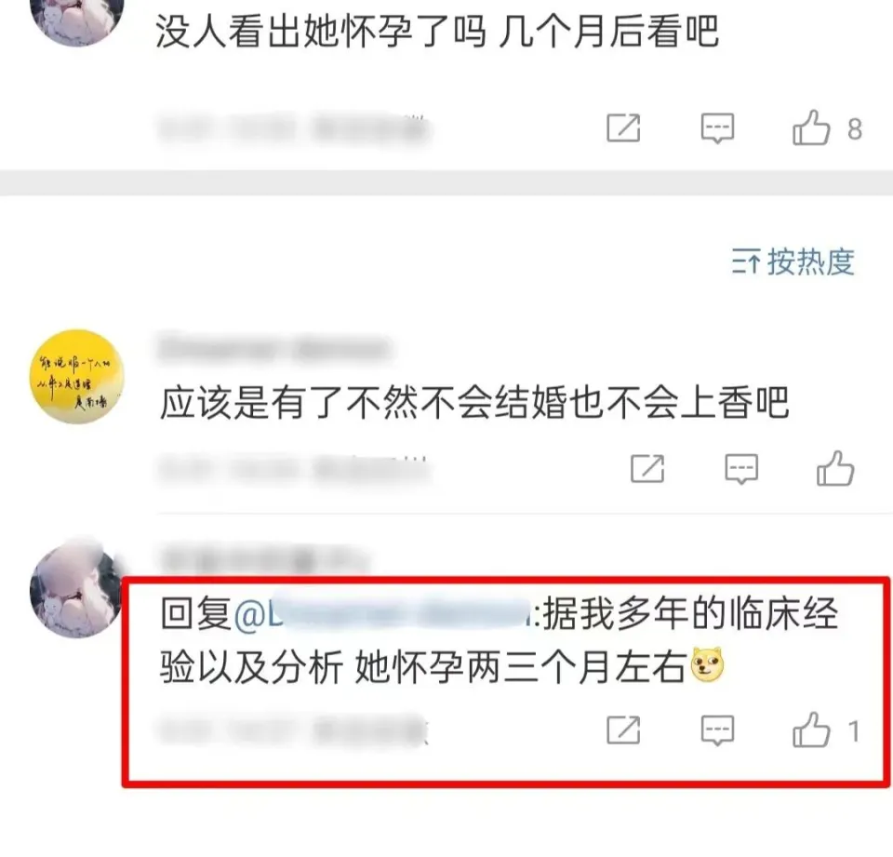
Task: Open avatar of the 临床经验 reply author
Action: 77,590
